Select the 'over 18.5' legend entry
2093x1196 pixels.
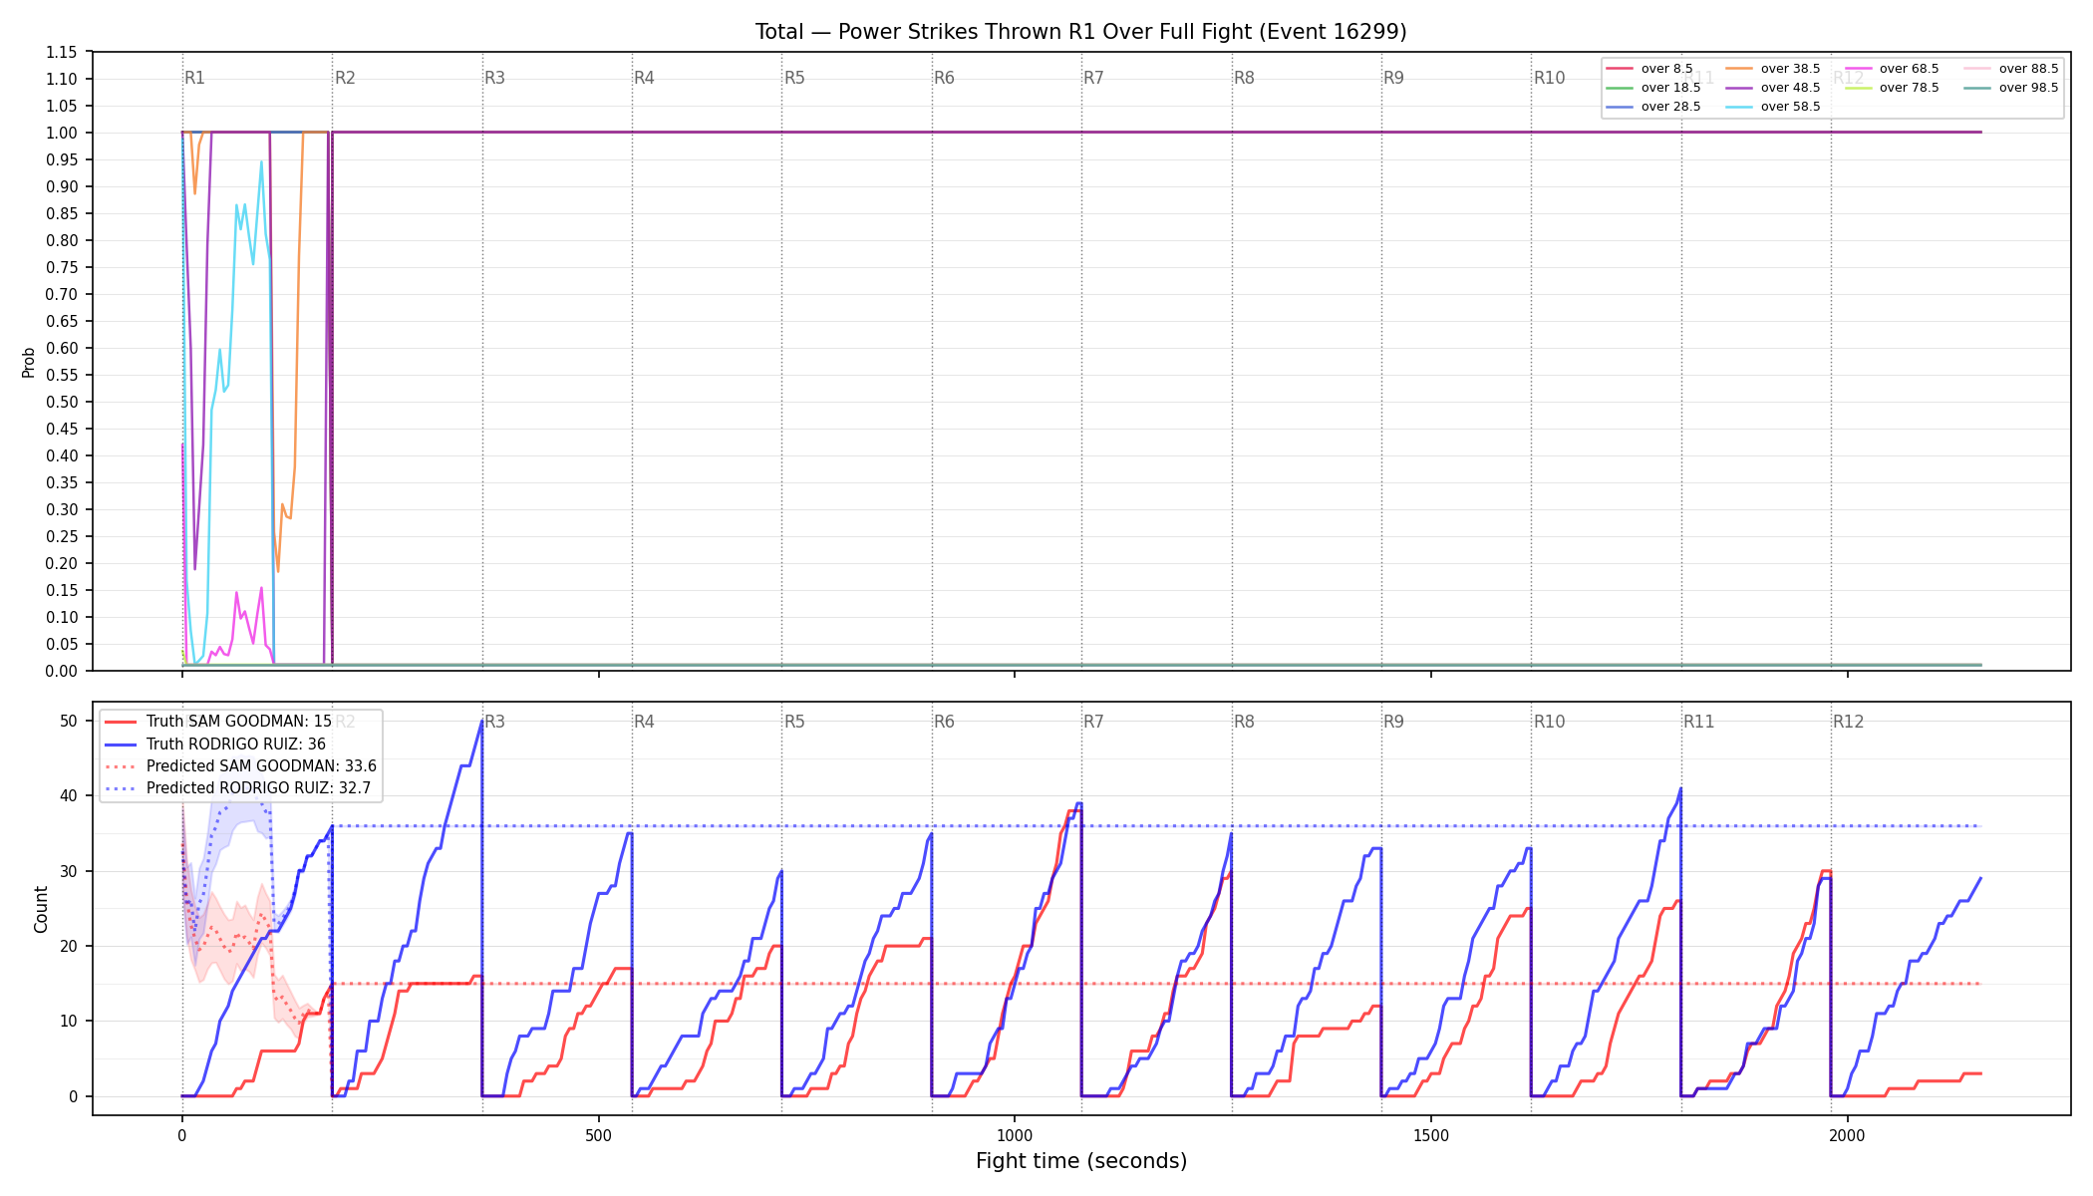tap(1653, 88)
